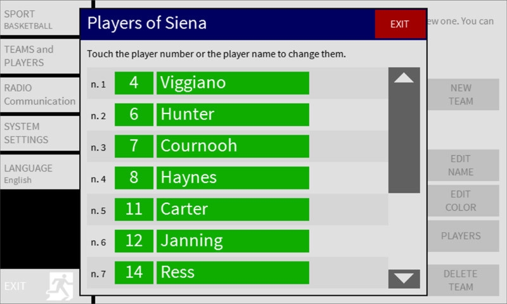Click the EDIT COLOR button
Viewport: 507px width, 304px height.
coord(461,201)
